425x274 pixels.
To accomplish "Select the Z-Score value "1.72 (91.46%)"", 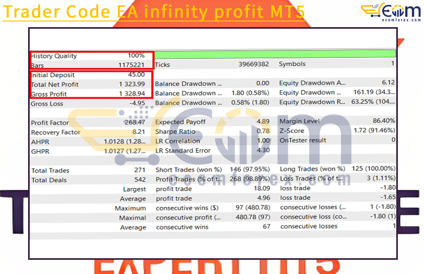I will pyautogui.click(x=374, y=130).
